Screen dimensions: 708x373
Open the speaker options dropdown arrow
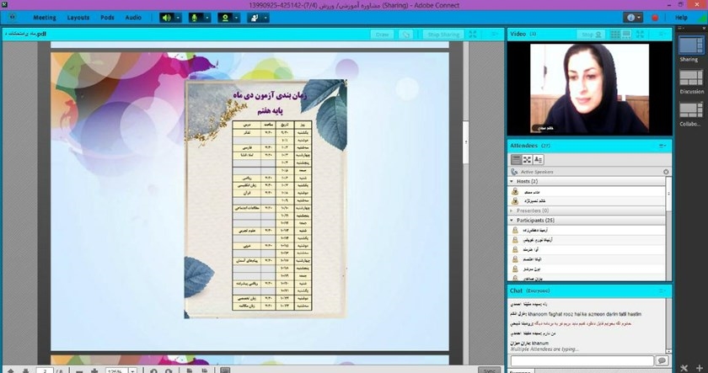(178, 17)
